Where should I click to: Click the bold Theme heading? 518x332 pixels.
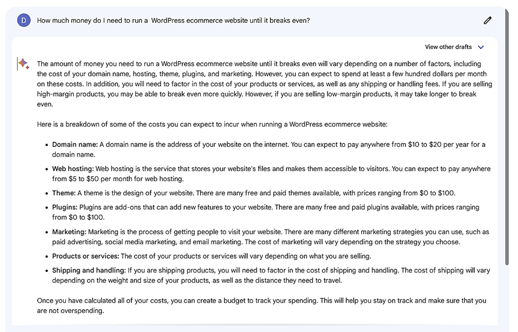point(64,193)
